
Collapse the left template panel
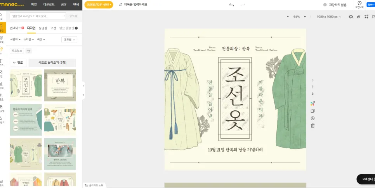(84, 86)
